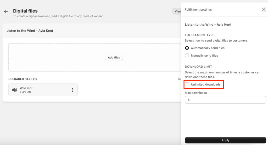This screenshot has width=268, height=145.
Task: Click the Digital files page heading
Action: 25,11
